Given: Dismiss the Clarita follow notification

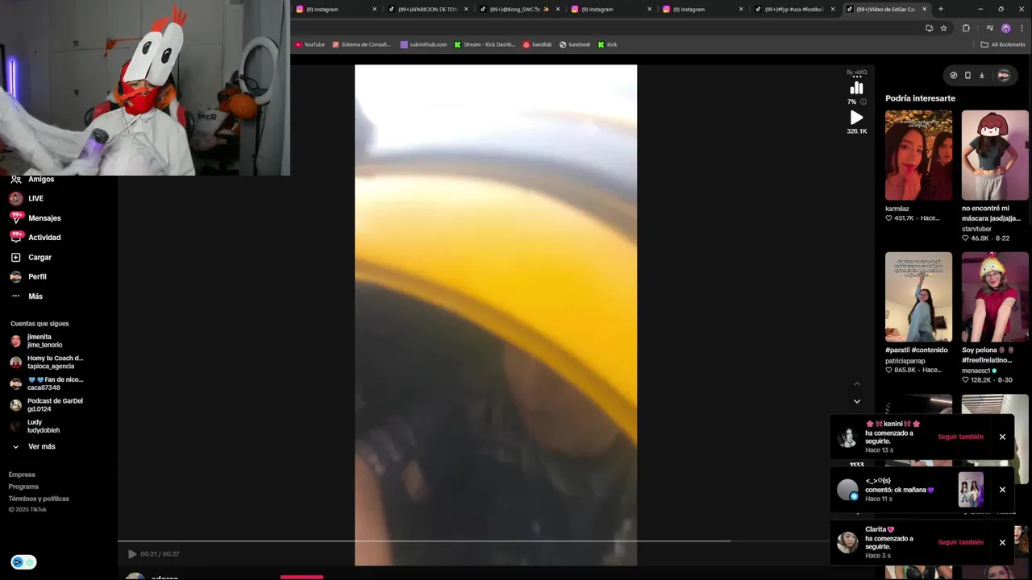Looking at the screenshot, I should (x=1002, y=542).
